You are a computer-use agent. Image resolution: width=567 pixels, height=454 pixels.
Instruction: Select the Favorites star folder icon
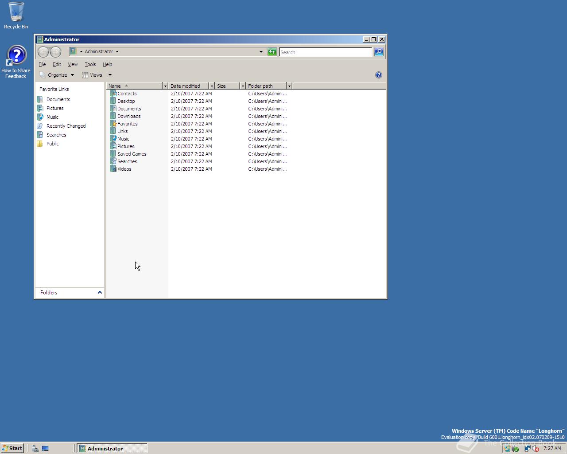[x=113, y=124]
